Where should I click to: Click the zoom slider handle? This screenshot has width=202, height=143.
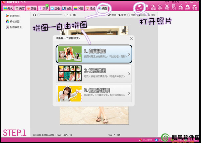39,15
